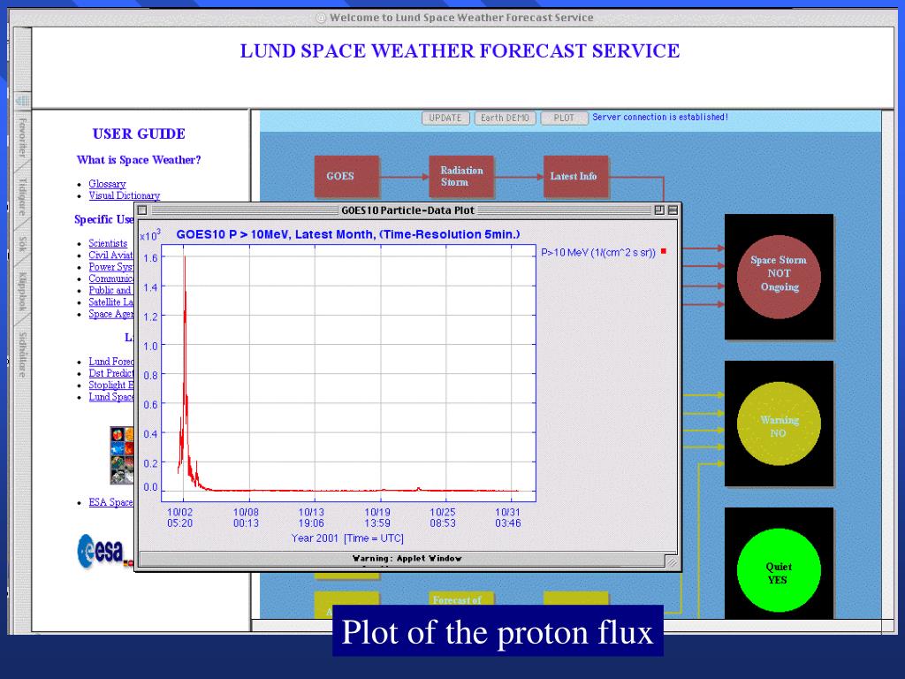
Task: Open the Scientists link
Action: tap(107, 243)
